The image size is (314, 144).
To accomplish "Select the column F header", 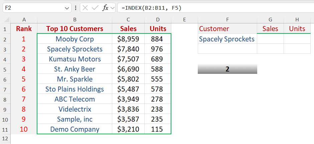I will tap(227, 20).
